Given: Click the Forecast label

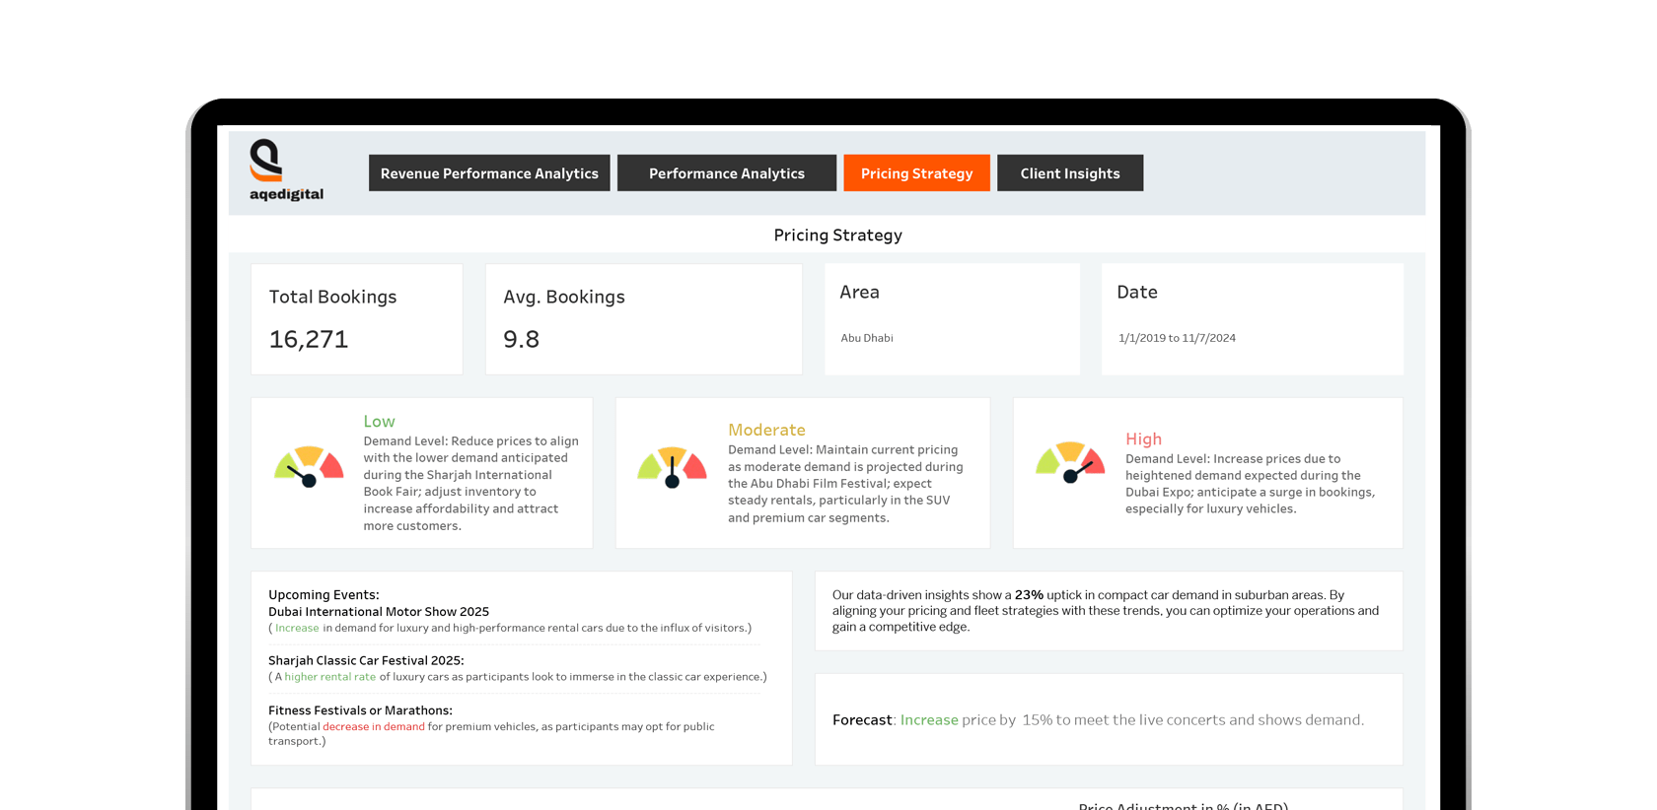Looking at the screenshot, I should 862,720.
